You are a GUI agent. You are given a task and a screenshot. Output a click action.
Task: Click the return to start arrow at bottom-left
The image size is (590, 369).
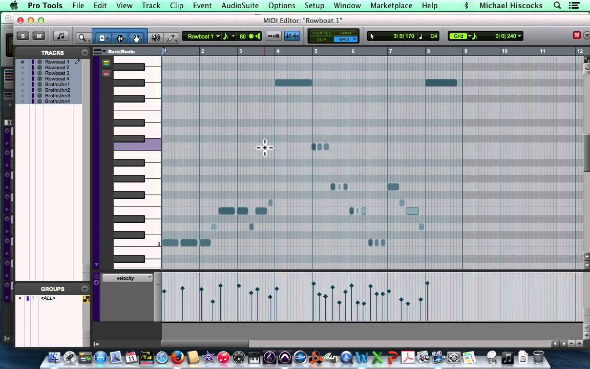[96, 344]
